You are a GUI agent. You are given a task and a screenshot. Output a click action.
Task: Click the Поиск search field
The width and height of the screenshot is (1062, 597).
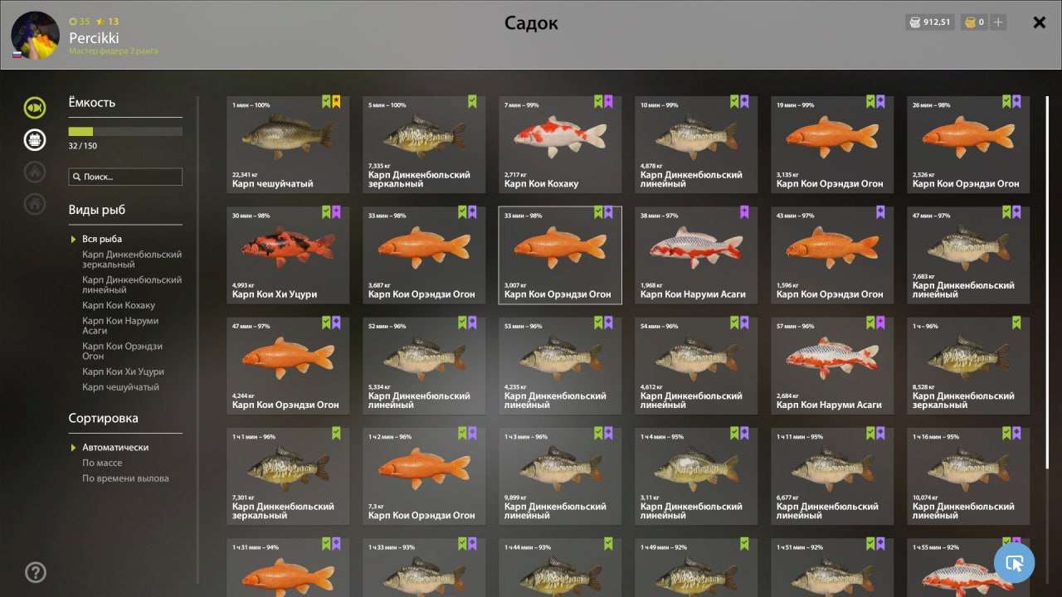125,177
